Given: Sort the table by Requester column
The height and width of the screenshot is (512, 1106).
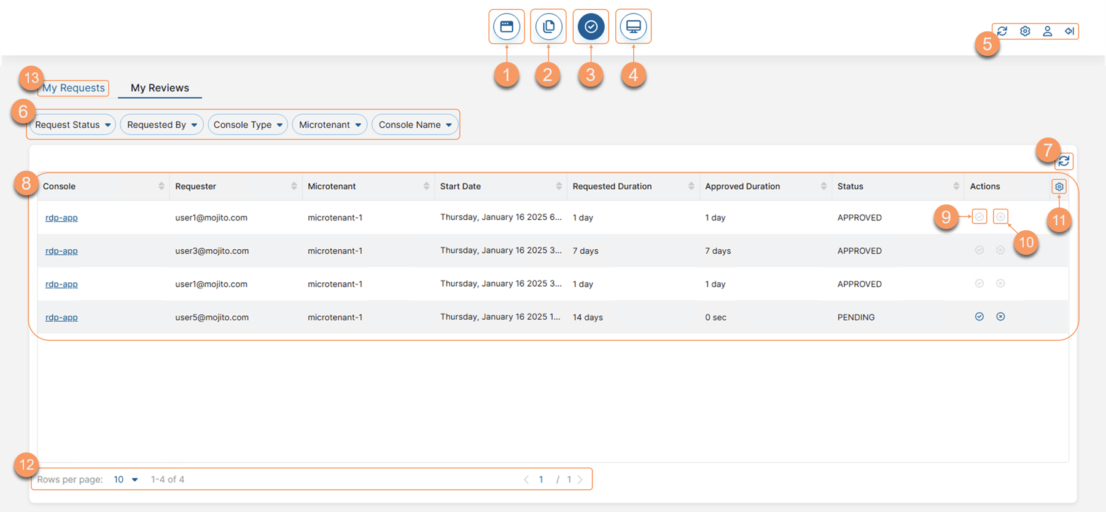Looking at the screenshot, I should pos(294,186).
